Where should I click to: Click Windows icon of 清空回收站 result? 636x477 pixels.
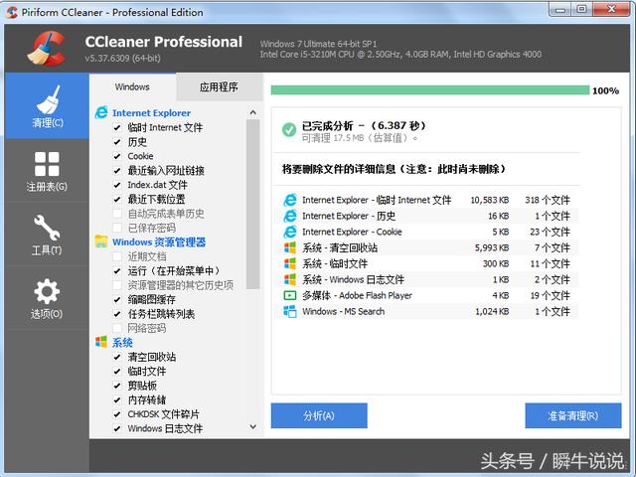290,247
